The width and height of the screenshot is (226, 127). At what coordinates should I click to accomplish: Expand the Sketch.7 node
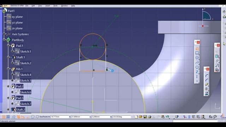click(x=12, y=104)
